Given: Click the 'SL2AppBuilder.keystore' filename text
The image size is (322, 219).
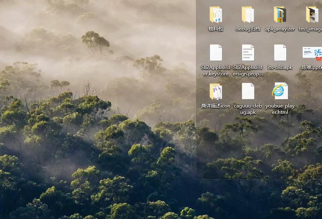Looking at the screenshot, I should tap(216, 71).
